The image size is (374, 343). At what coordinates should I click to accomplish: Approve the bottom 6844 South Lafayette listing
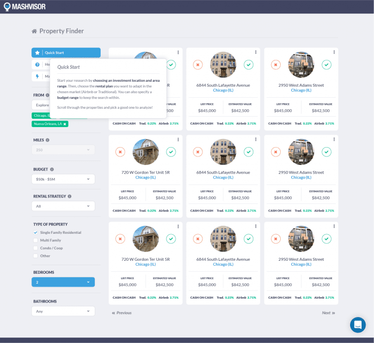coord(248,239)
